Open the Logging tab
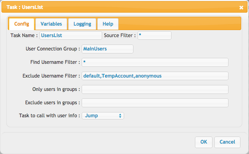 tap(82, 24)
